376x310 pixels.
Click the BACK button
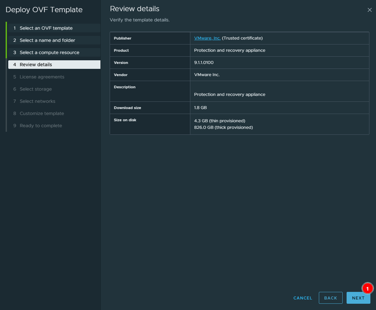pyautogui.click(x=330, y=298)
